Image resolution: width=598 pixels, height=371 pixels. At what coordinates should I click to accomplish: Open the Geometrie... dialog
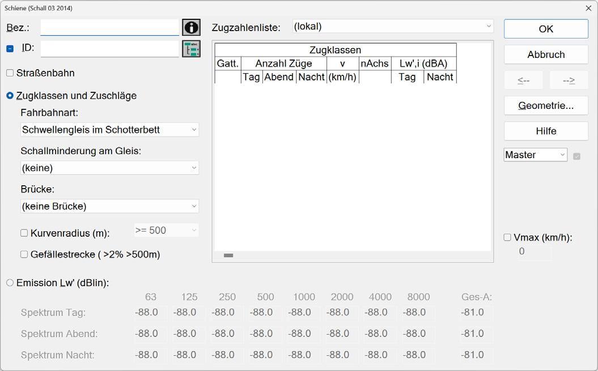546,105
